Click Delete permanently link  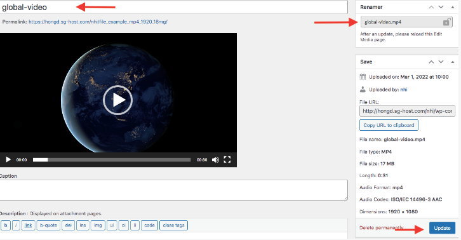pos(382,228)
